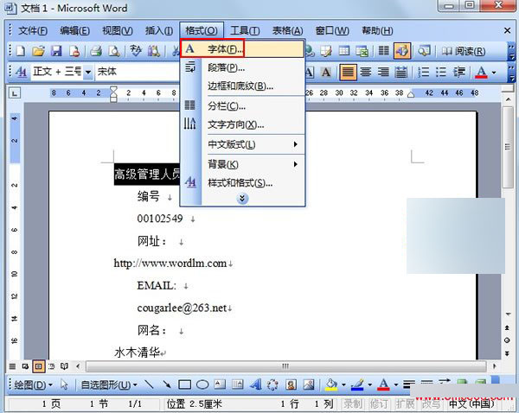Screen dimensions: 519x413
Task: Toggle Center alignment on the formatting toolbar
Action: [366, 72]
